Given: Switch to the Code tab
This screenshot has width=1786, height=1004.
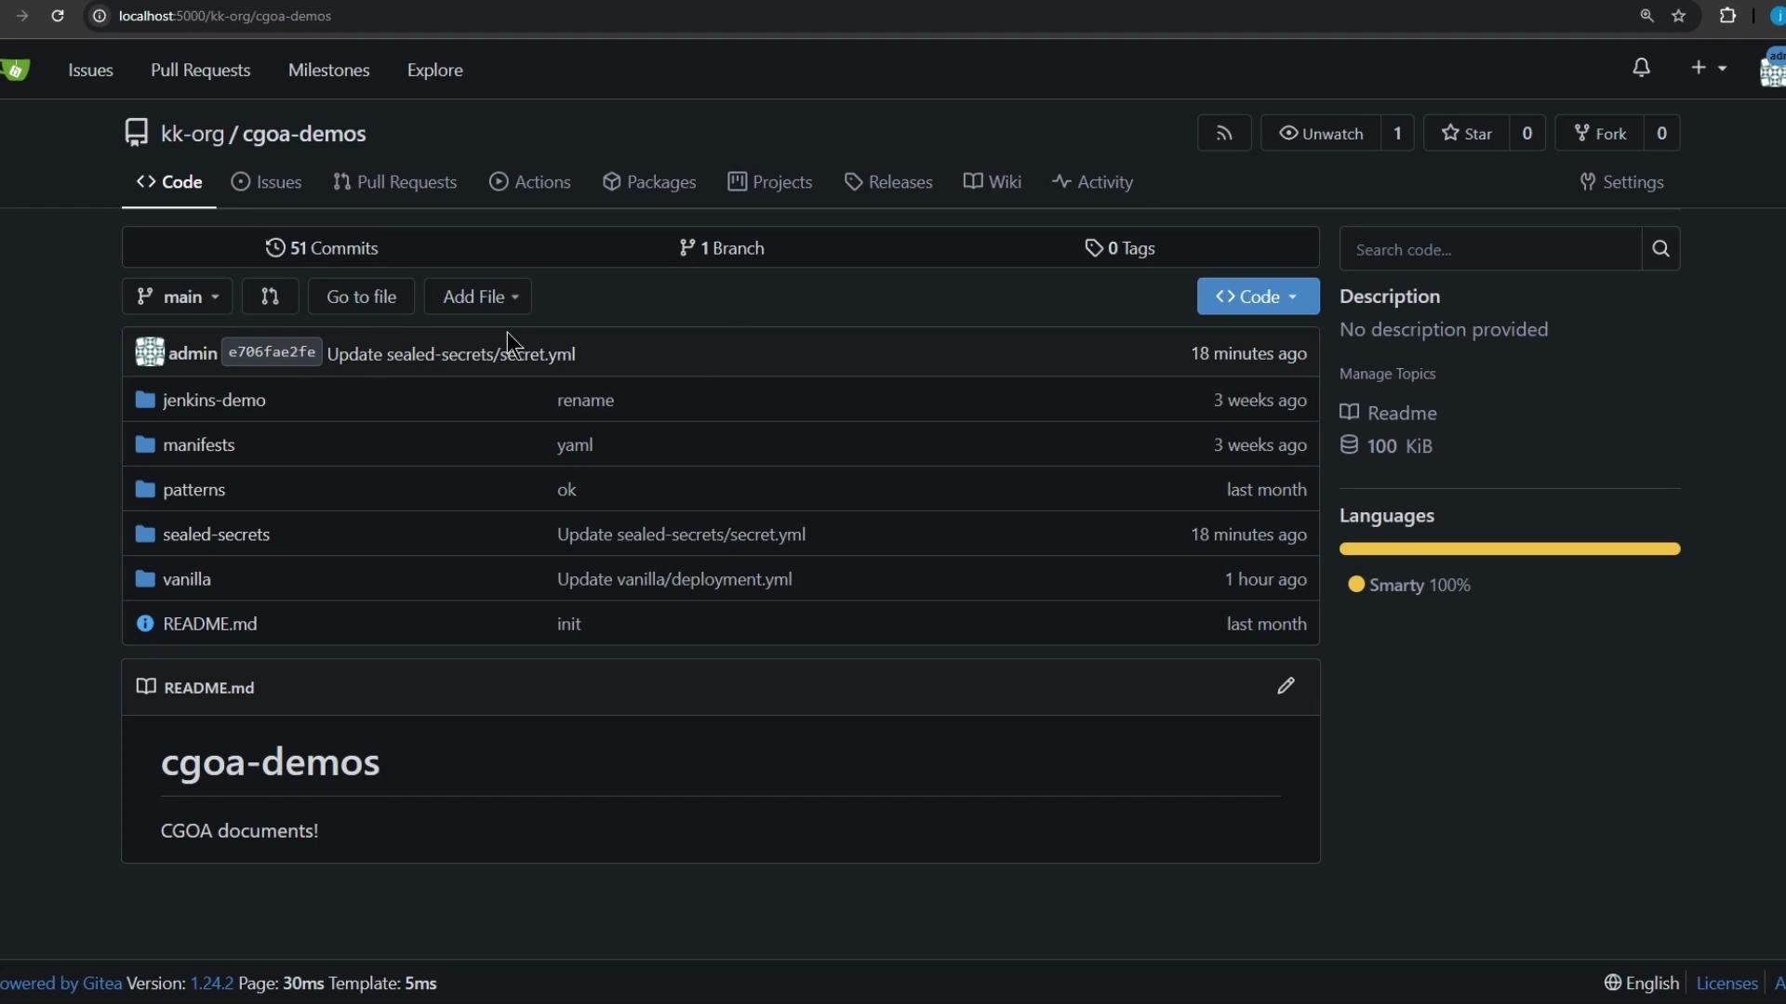Looking at the screenshot, I should pos(169,182).
